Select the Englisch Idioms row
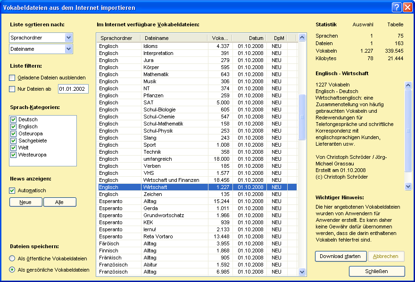Viewport: 415px width, 282px height. pyautogui.click(x=198, y=46)
